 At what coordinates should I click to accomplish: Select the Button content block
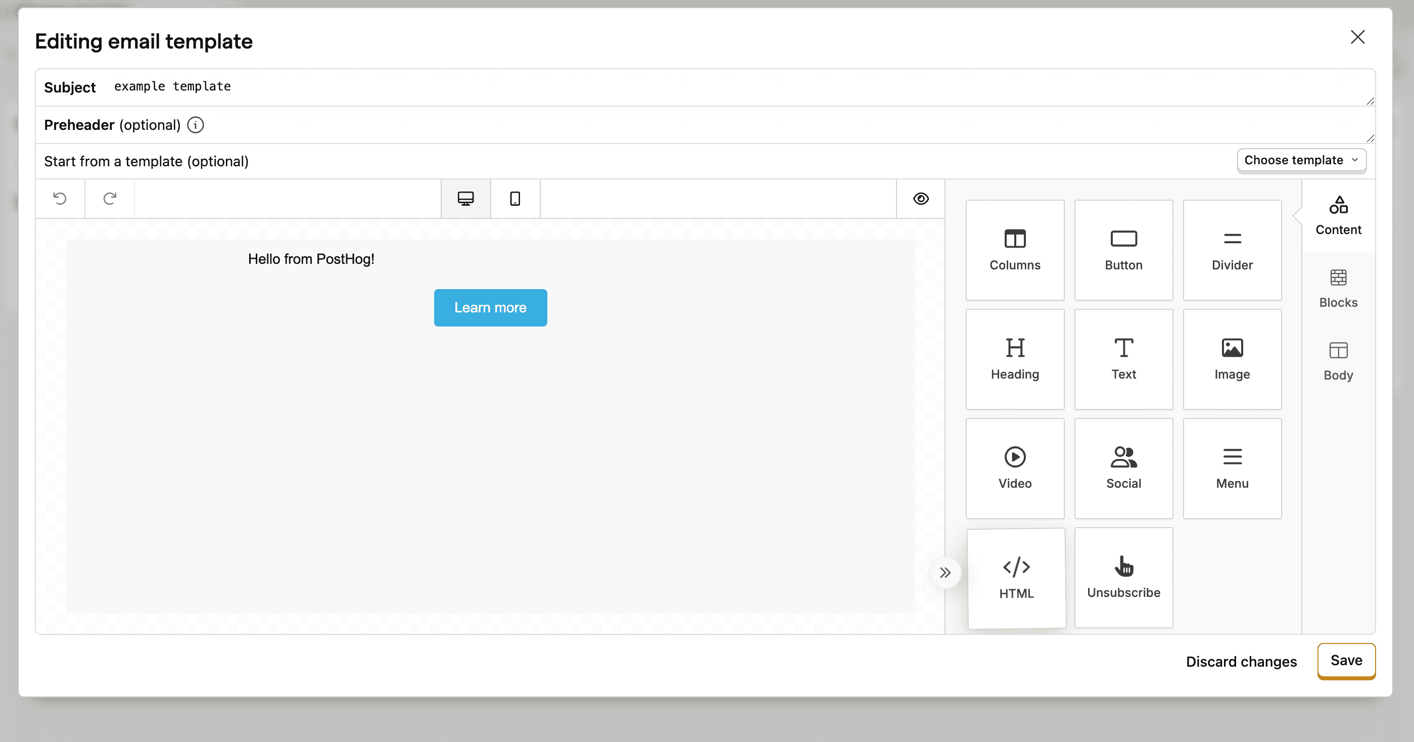tap(1123, 250)
